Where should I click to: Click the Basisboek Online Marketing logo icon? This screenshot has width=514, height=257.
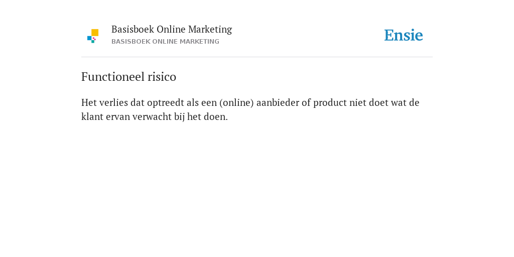pyautogui.click(x=93, y=36)
